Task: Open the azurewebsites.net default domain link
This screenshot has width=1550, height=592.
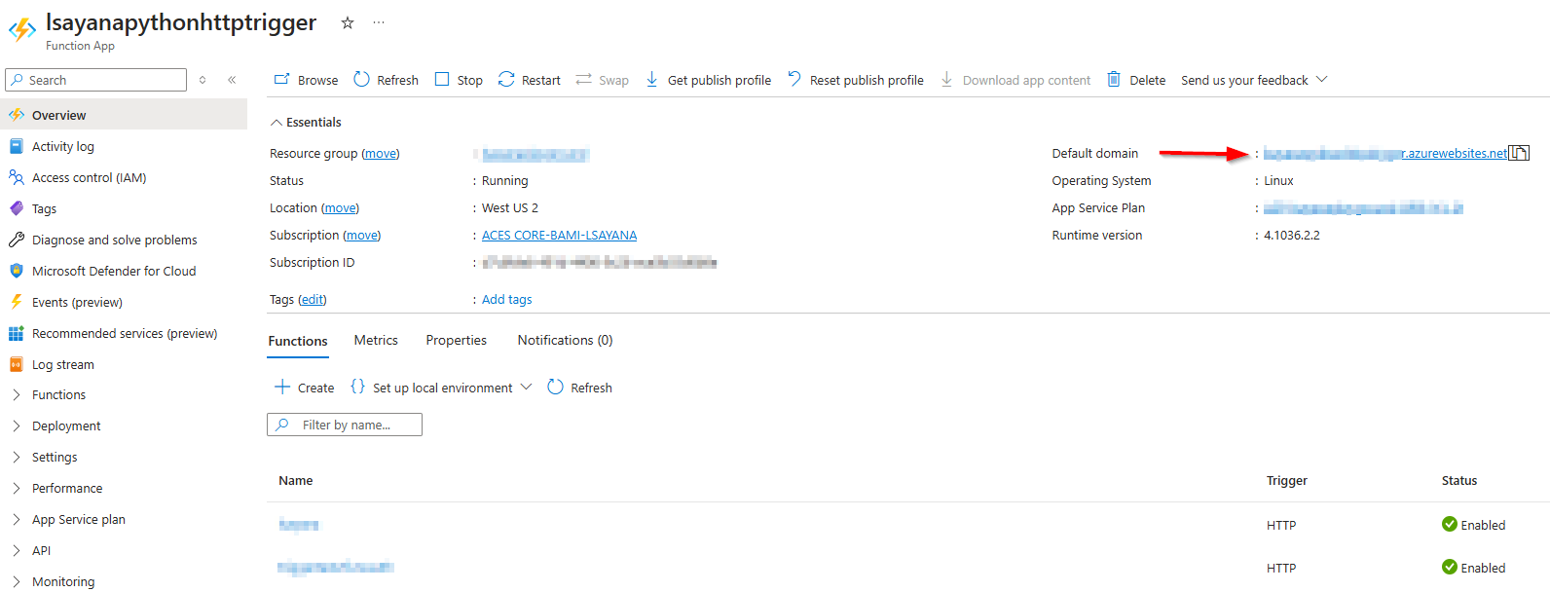Action: [x=1384, y=153]
